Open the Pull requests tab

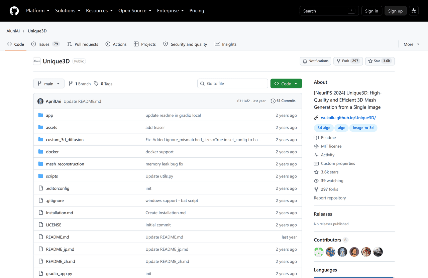click(x=83, y=44)
